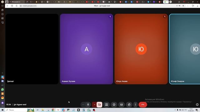Open the purple bell icon in sidebar
Image resolution: width=200 pixels, height=112 pixels.
click(x=2, y=103)
